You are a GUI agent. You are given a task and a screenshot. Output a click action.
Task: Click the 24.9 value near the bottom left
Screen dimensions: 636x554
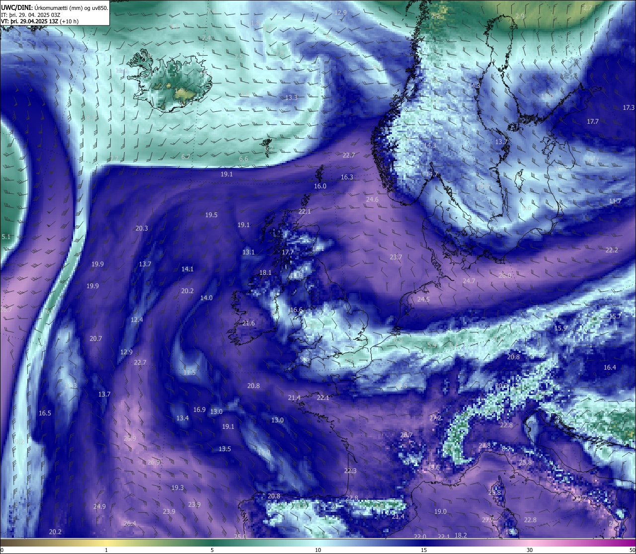99,507
